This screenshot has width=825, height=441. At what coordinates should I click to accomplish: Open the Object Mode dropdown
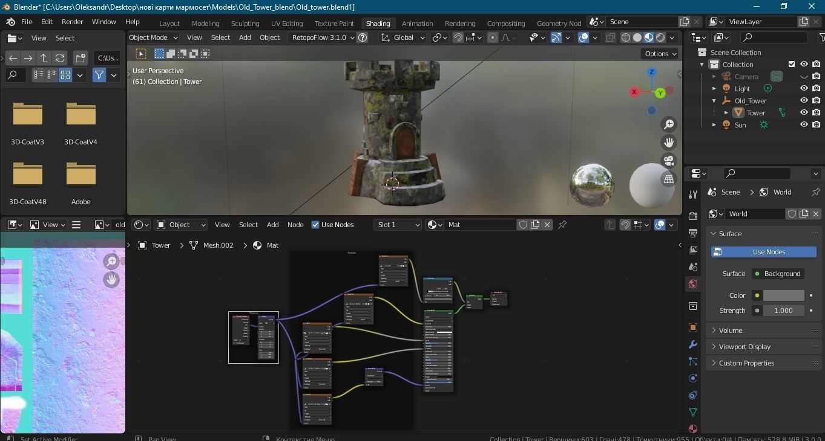(154, 37)
